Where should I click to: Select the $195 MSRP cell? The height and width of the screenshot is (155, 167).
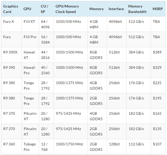158,101
